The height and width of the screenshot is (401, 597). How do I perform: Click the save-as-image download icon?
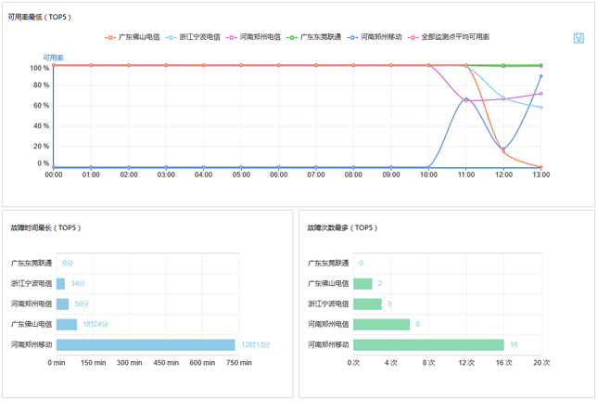click(x=578, y=39)
